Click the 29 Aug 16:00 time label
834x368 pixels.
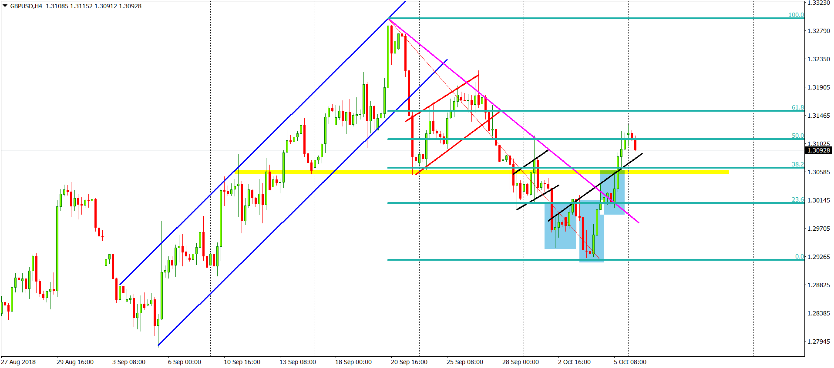75,362
